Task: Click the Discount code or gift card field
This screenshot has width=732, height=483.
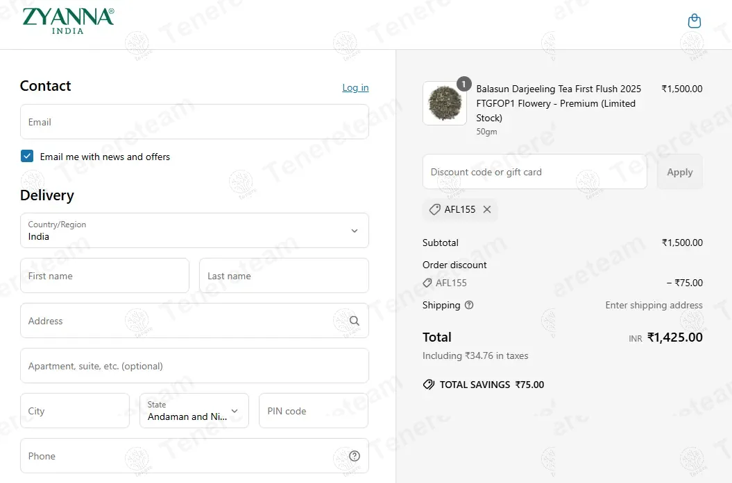Action: point(534,172)
